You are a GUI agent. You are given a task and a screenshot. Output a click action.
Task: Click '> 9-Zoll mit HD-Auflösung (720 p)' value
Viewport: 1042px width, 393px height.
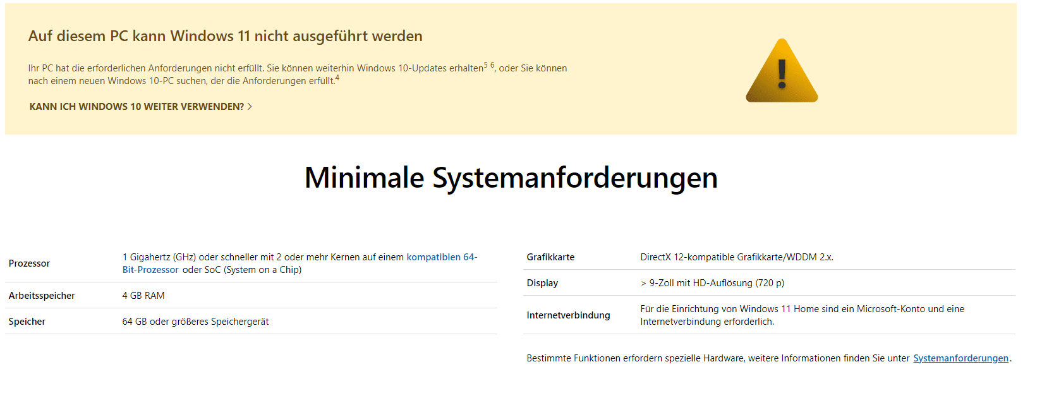(712, 283)
